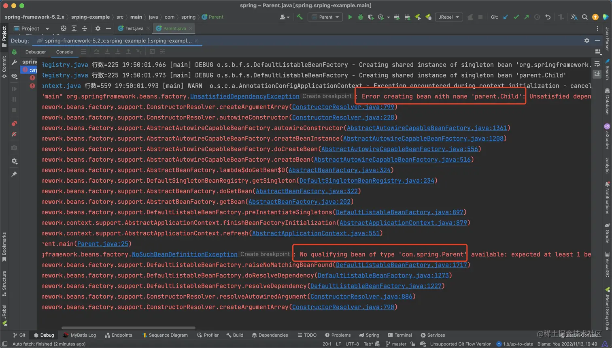Hide the Project panel with minus icon
612x348 pixels.
pos(108,28)
